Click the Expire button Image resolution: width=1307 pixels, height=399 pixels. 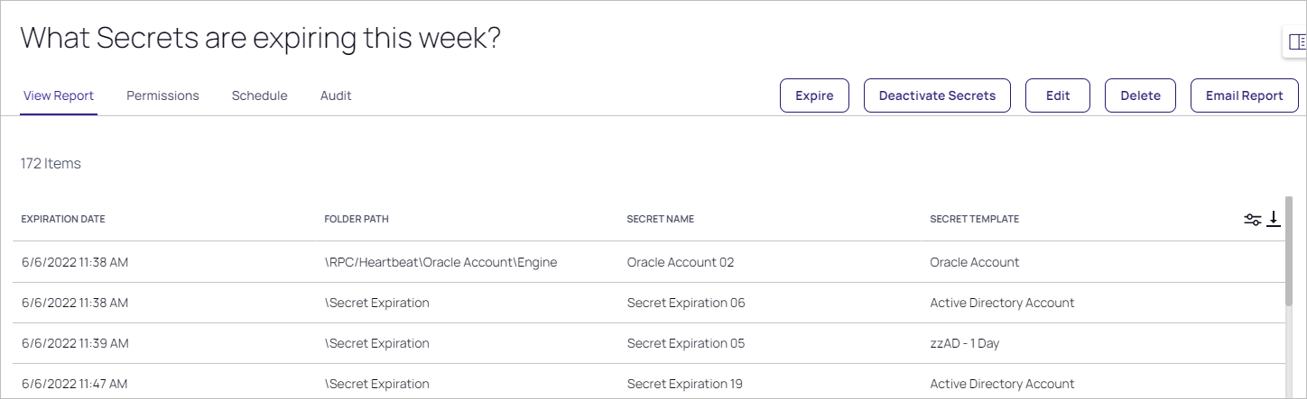(814, 95)
